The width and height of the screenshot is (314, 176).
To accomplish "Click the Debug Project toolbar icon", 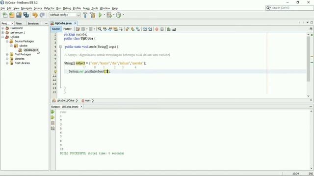I will (x=109, y=15).
